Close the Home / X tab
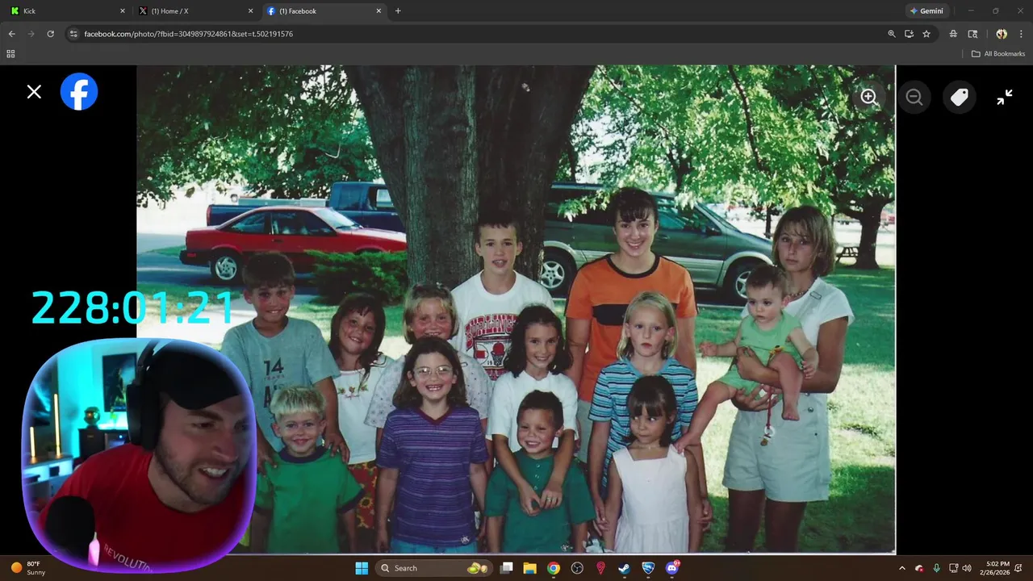 tap(250, 11)
